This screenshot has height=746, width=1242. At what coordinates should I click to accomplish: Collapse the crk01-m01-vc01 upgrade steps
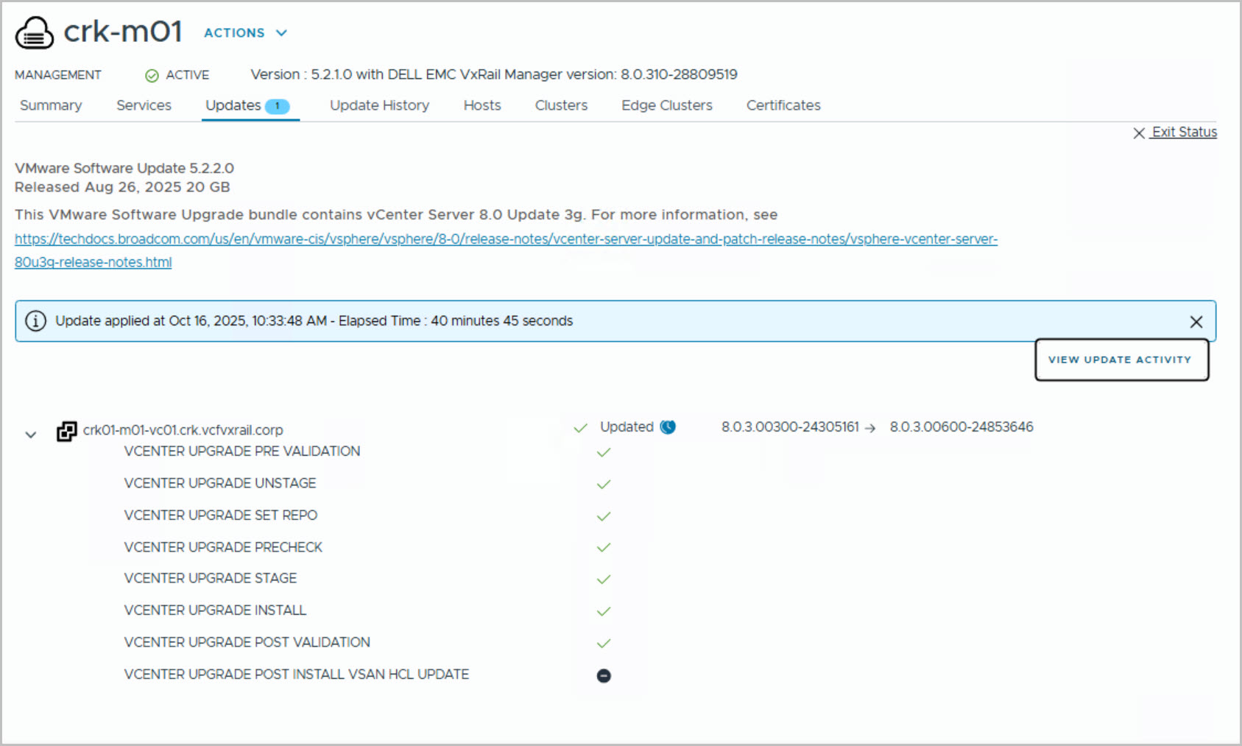click(x=31, y=434)
